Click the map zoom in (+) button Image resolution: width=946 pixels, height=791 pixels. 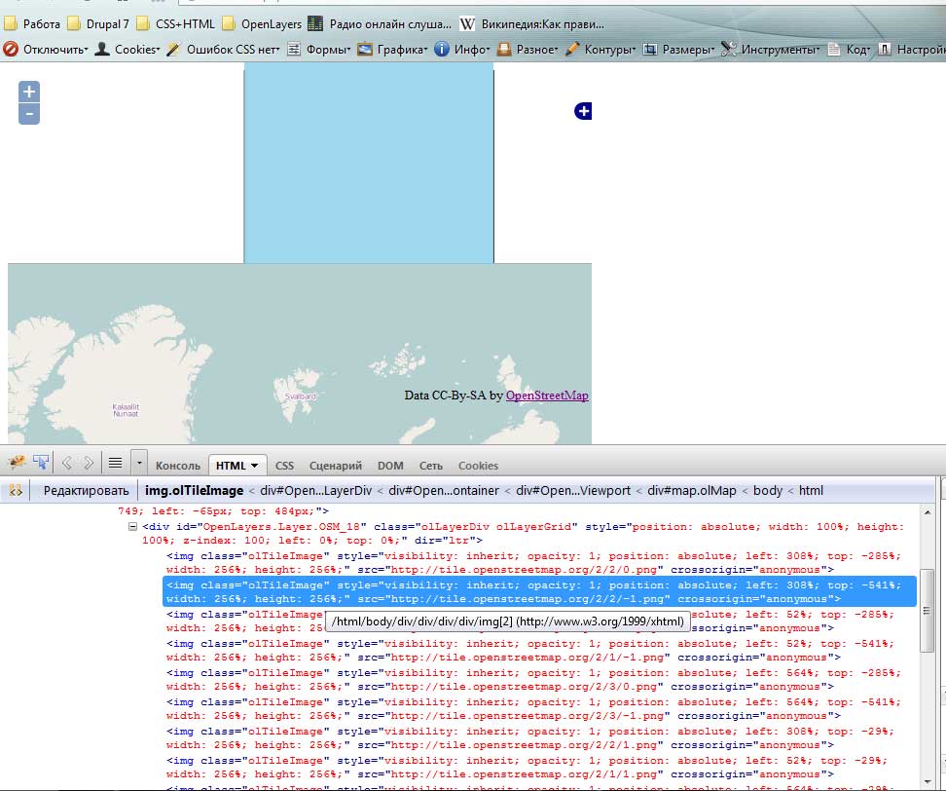click(x=29, y=92)
